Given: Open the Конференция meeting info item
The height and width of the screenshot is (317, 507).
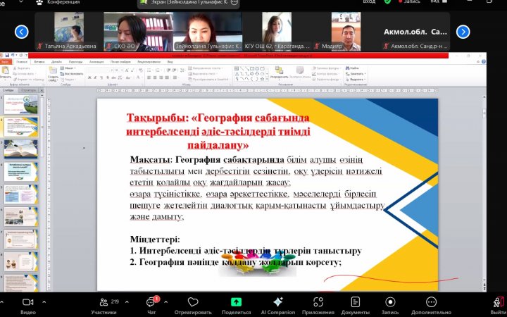Looking at the screenshot, I should pyautogui.click(x=58, y=2).
